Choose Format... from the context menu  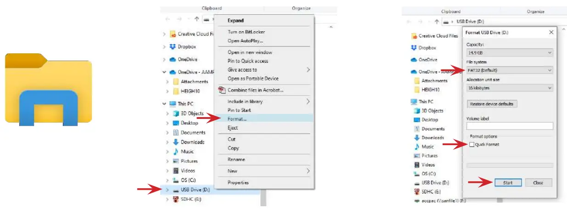tap(264, 119)
